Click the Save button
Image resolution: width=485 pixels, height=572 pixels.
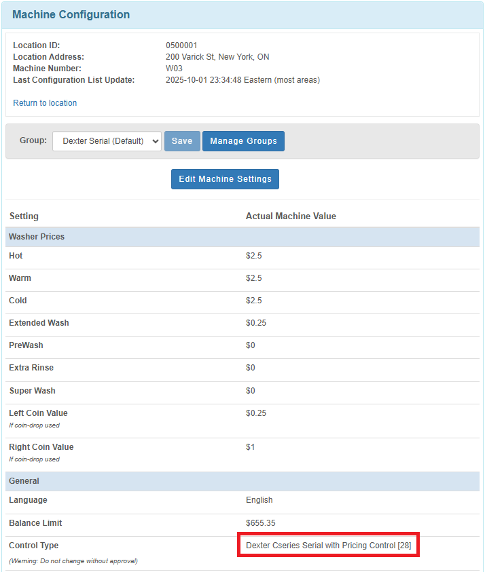pyautogui.click(x=182, y=141)
